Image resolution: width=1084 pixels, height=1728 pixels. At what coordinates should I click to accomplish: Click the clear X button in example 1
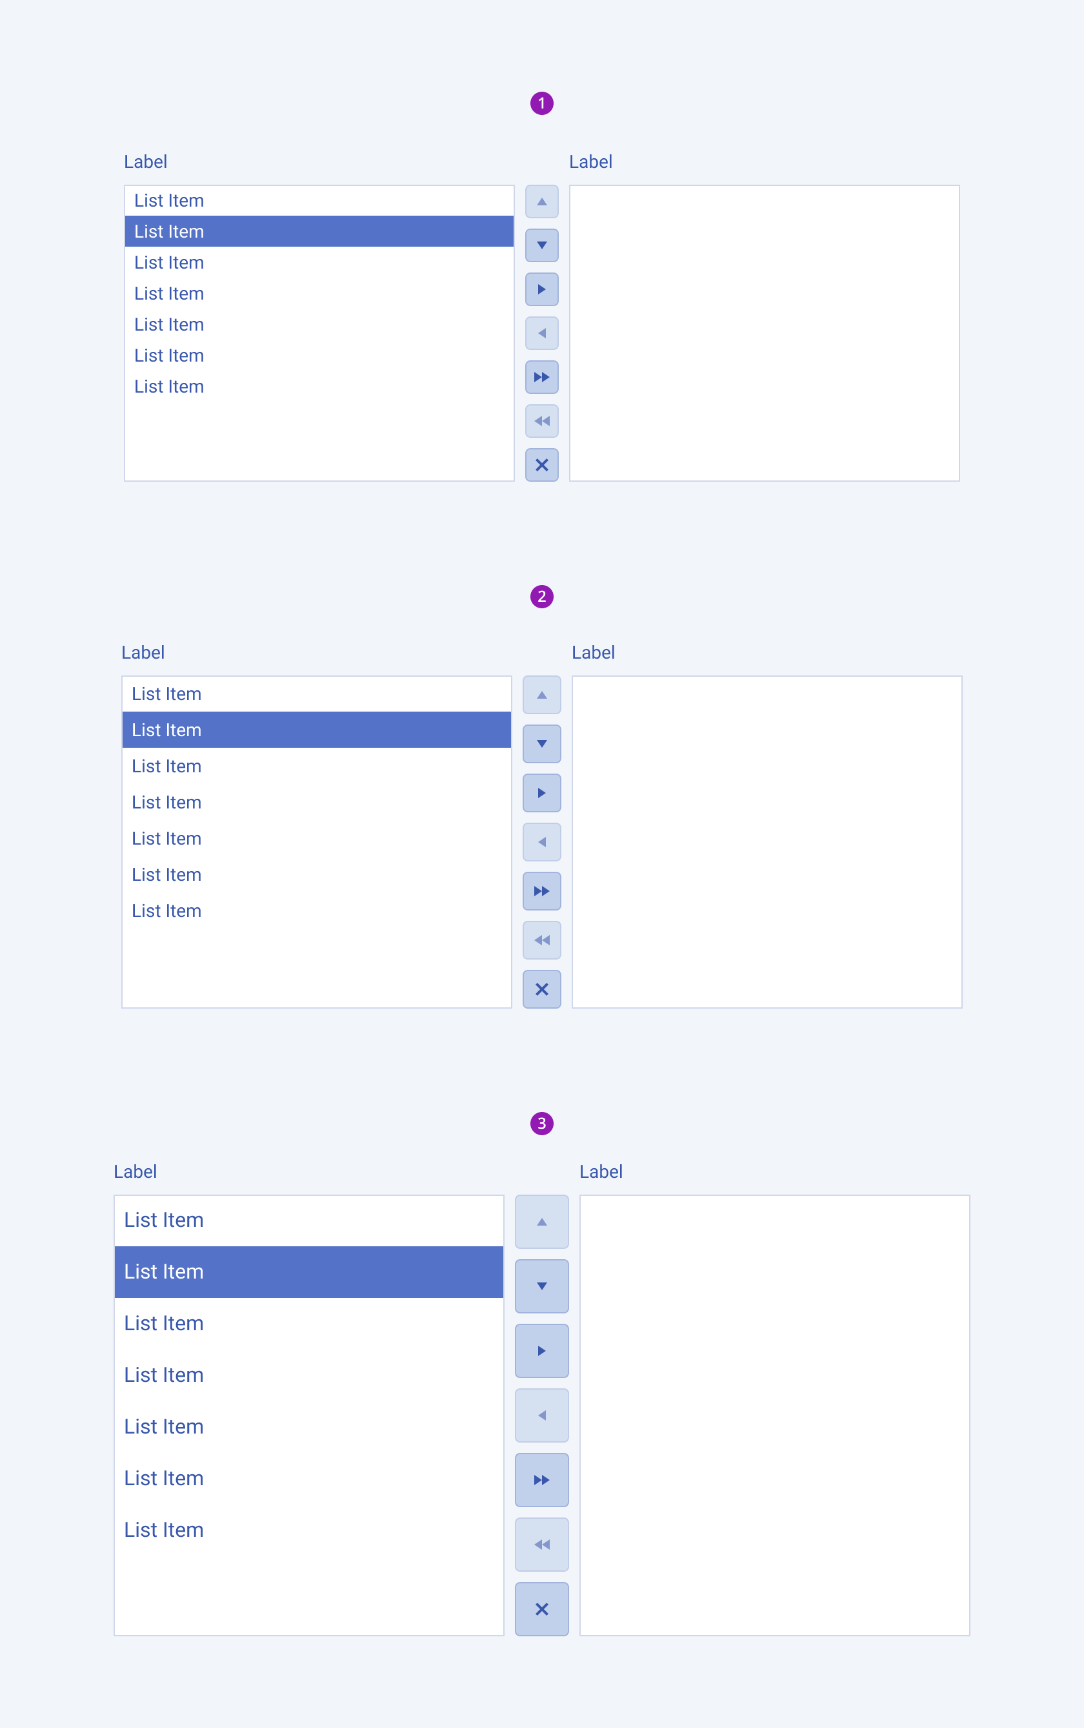click(x=541, y=465)
